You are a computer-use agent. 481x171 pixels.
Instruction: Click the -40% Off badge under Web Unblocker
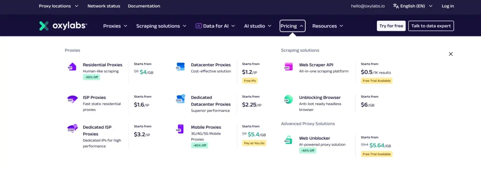(x=307, y=151)
